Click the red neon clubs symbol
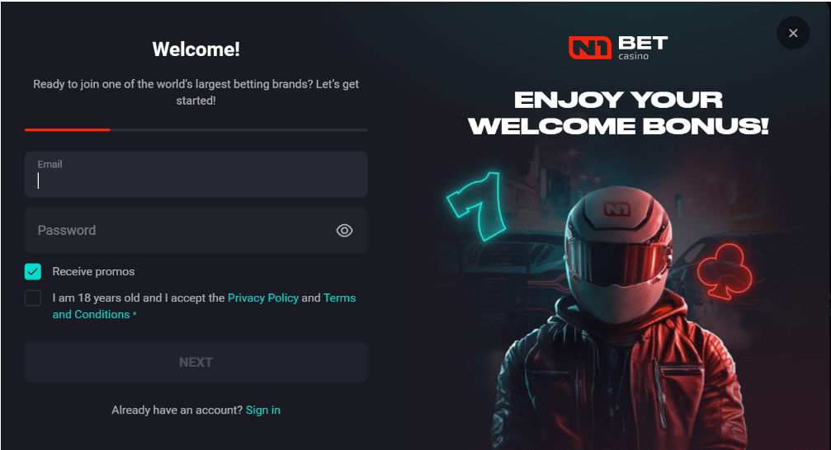This screenshot has height=450, width=831. coord(725,271)
